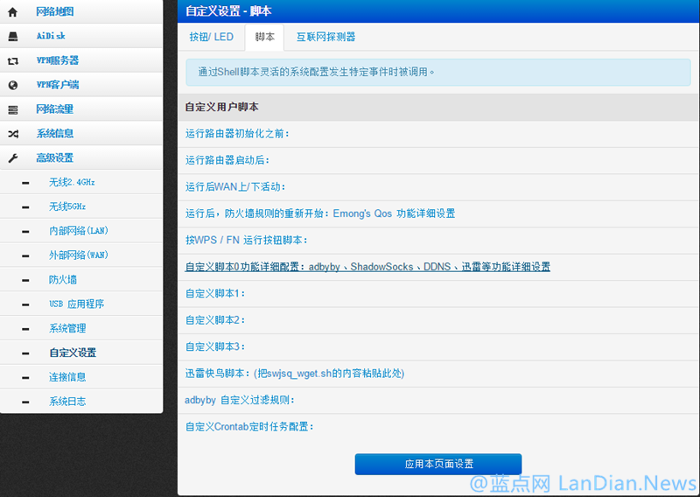The width and height of the screenshot is (700, 497).
Task: Expand 运行后WAN上/下活动 script section
Action: (x=235, y=186)
